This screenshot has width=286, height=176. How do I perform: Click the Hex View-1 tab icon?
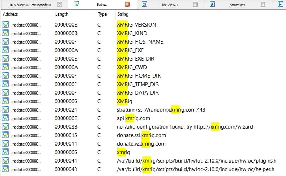point(144,5)
